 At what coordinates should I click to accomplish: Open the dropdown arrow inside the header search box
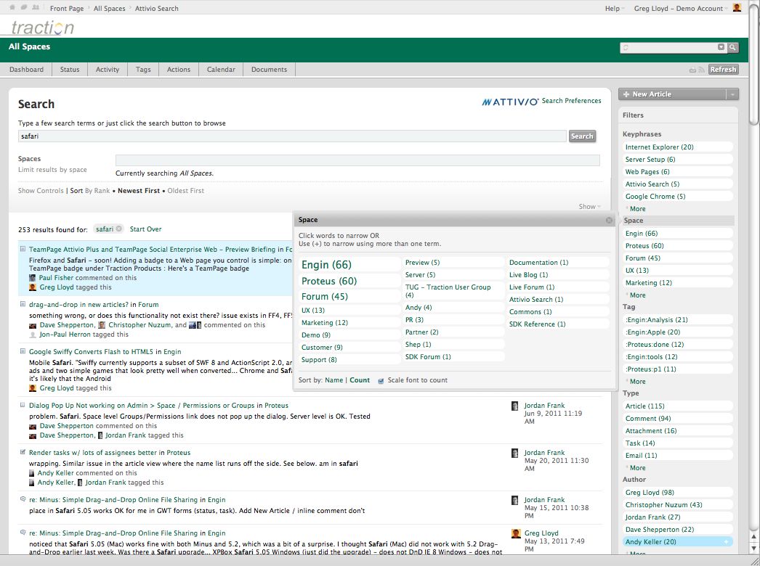point(721,47)
